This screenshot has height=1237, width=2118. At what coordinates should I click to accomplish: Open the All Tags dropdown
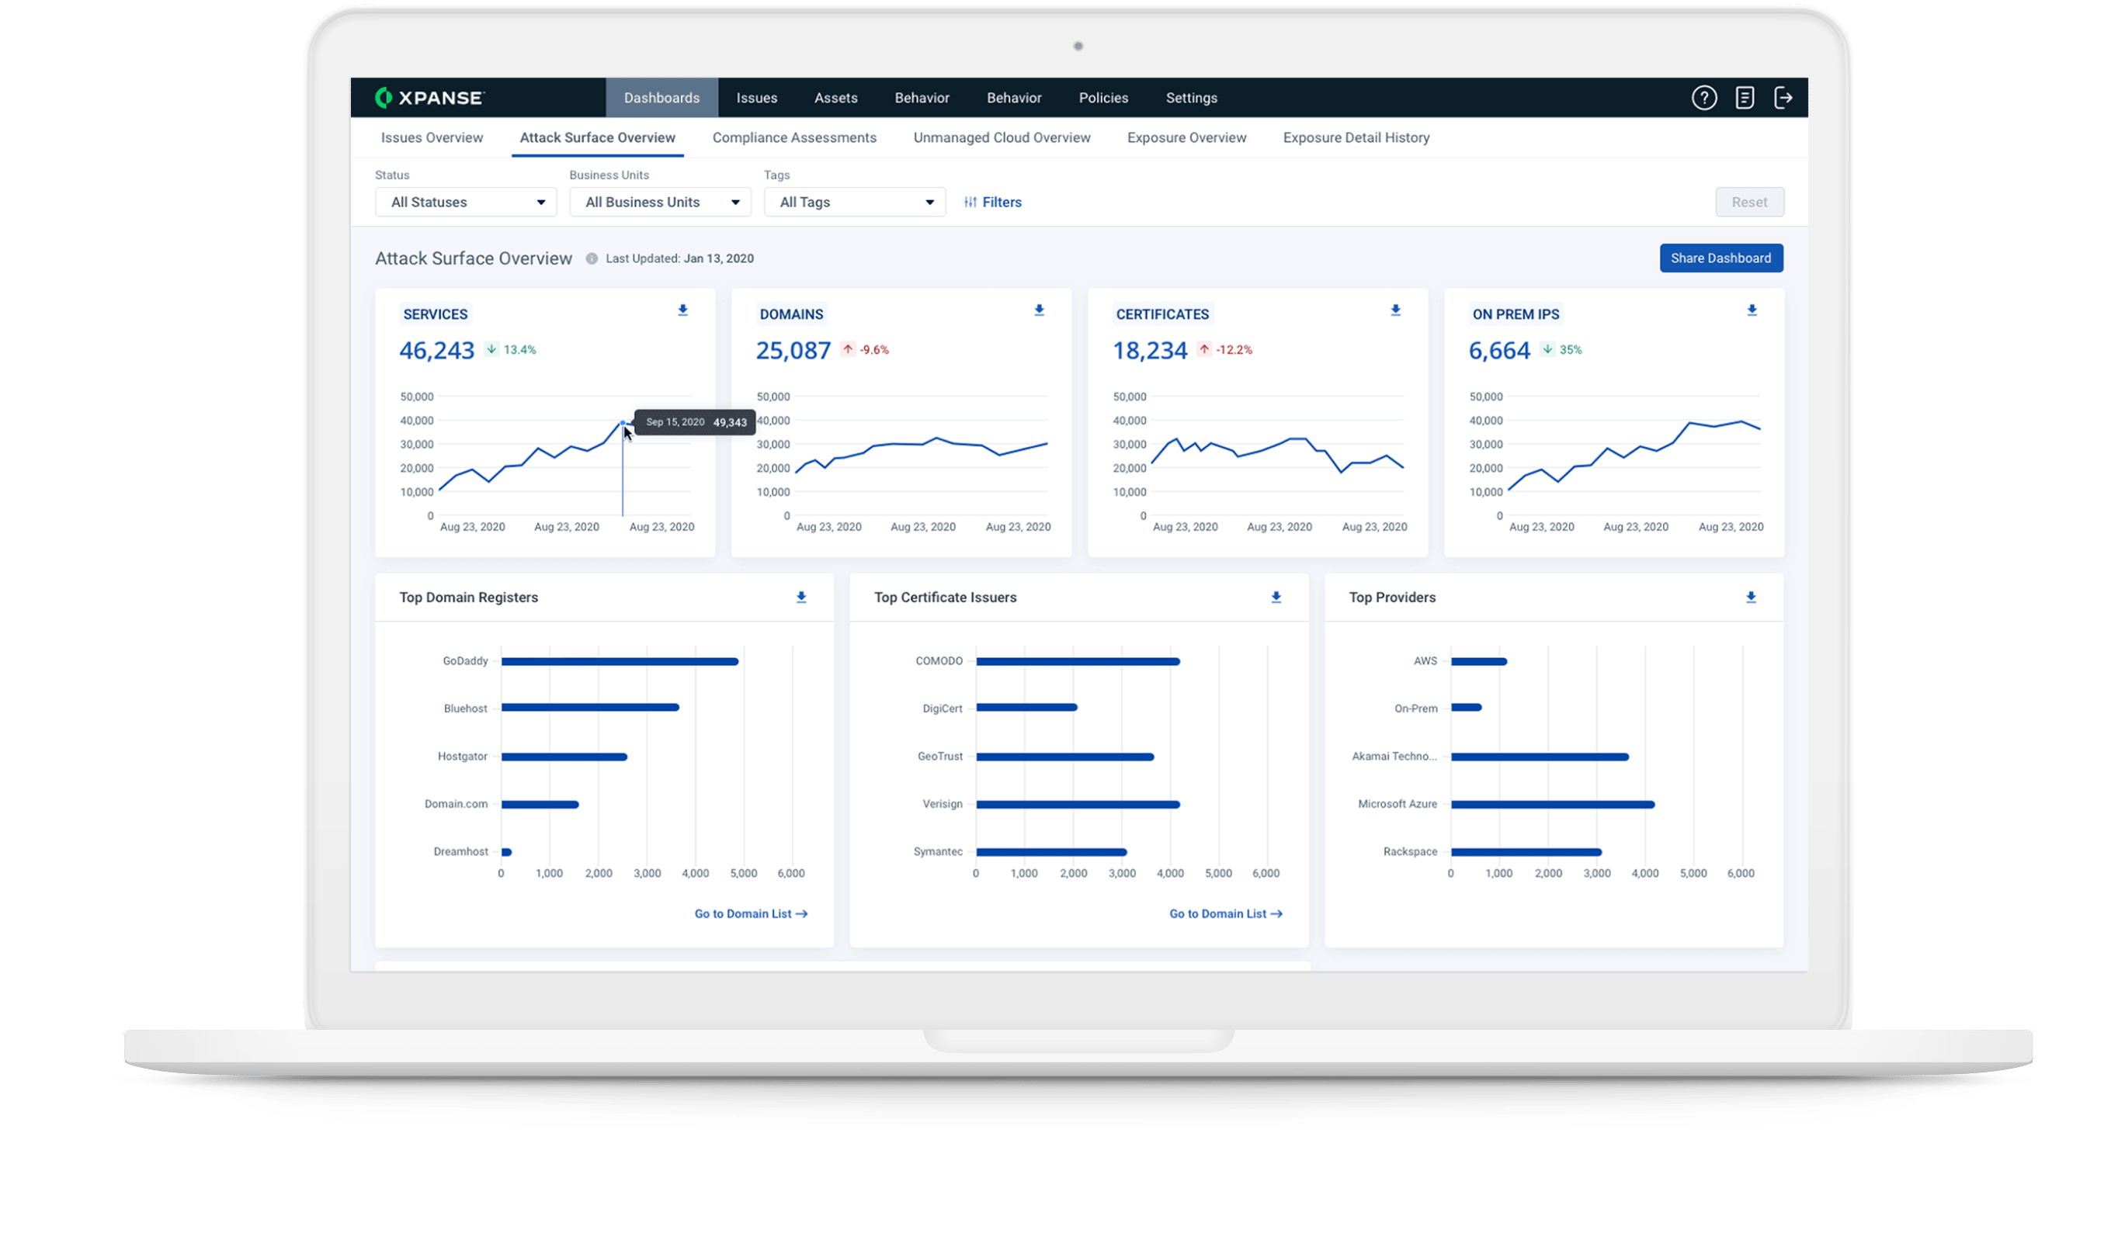pyautogui.click(x=854, y=202)
